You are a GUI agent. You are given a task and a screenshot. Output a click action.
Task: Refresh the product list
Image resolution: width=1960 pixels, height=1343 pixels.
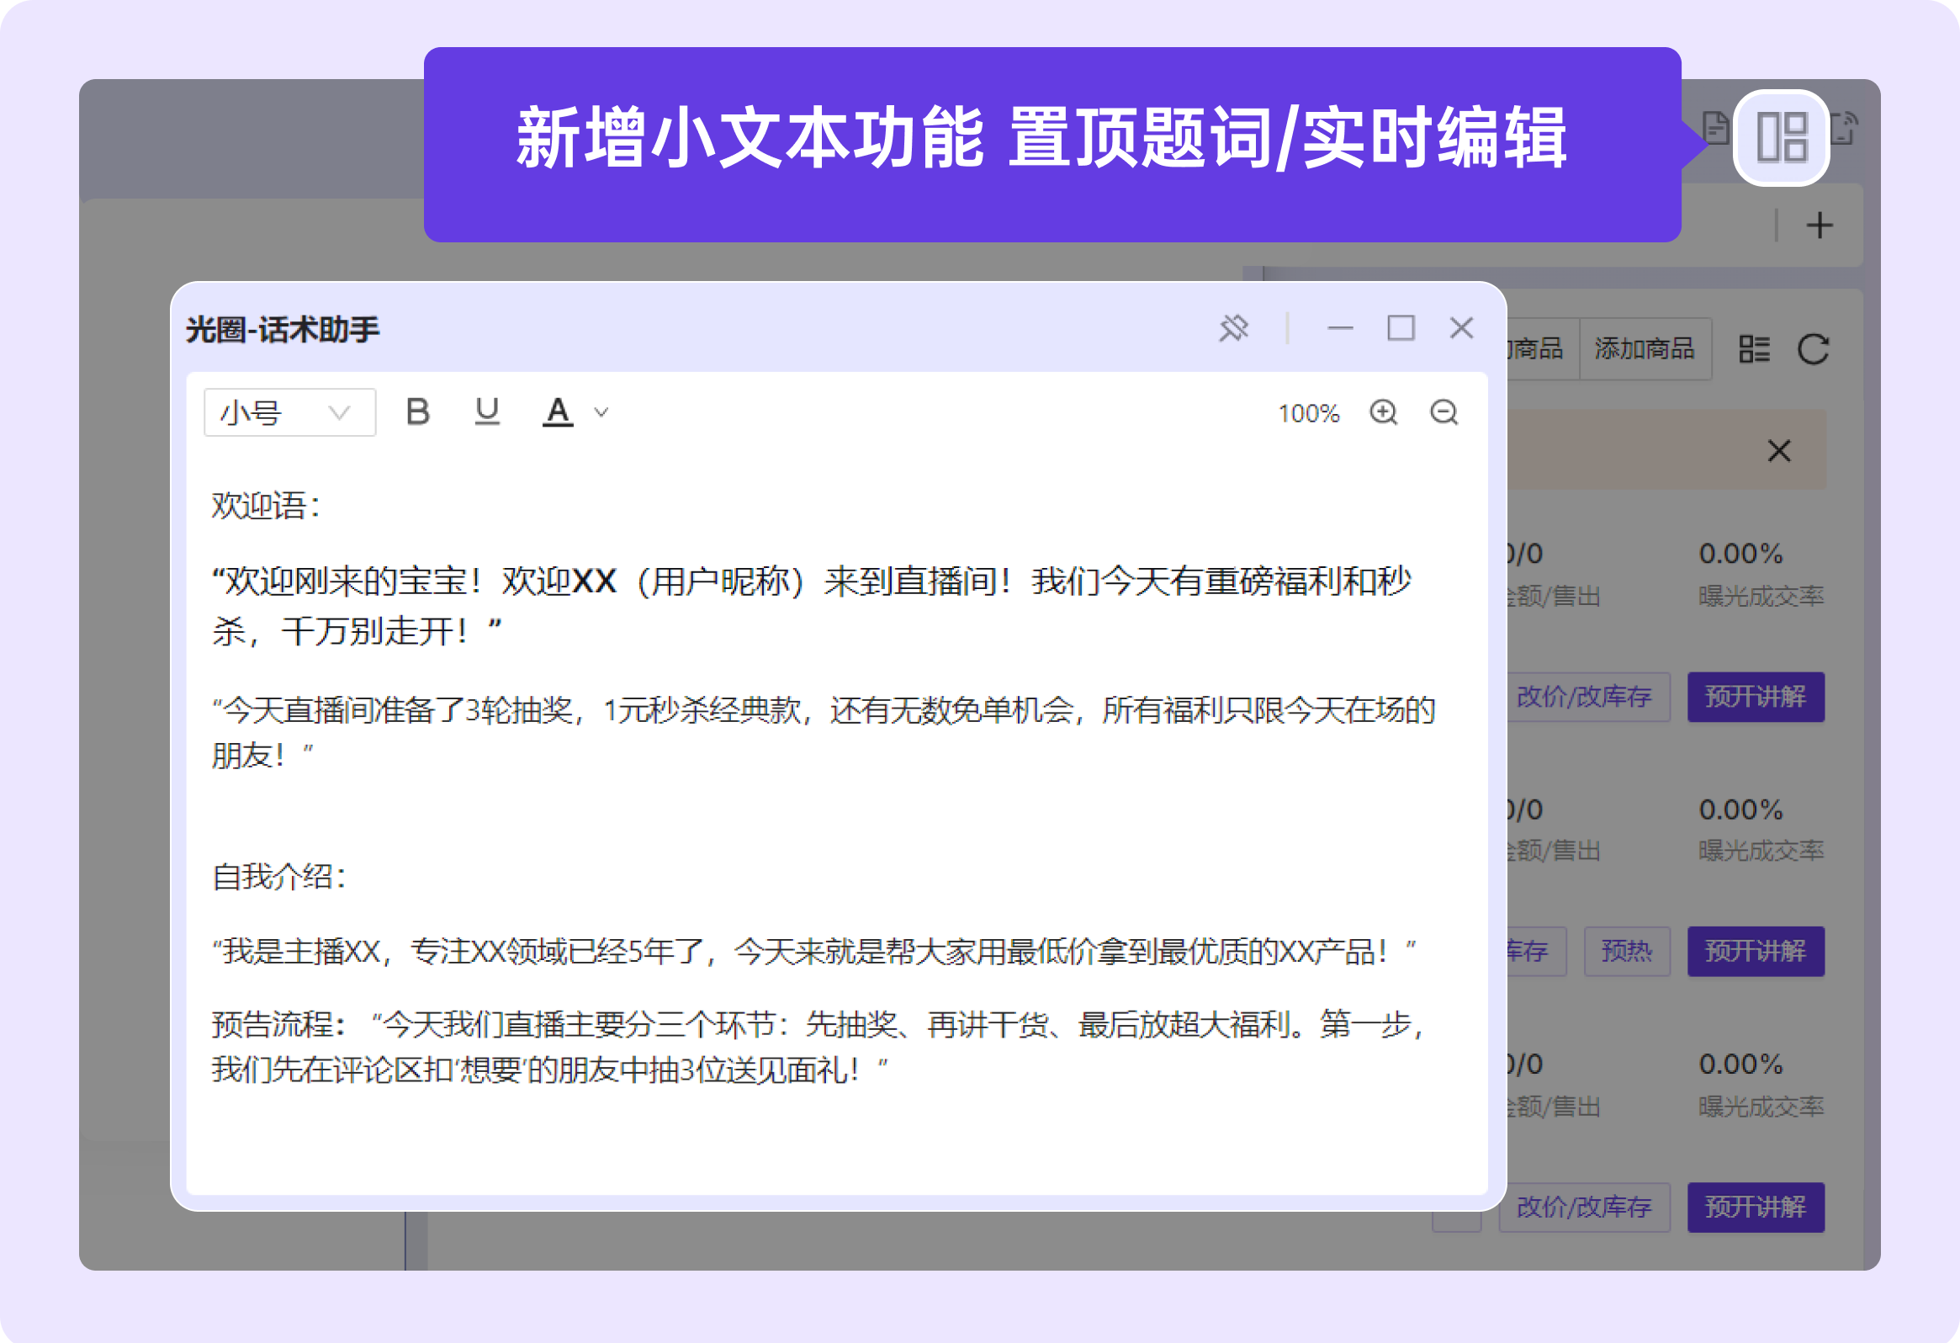tap(1813, 349)
